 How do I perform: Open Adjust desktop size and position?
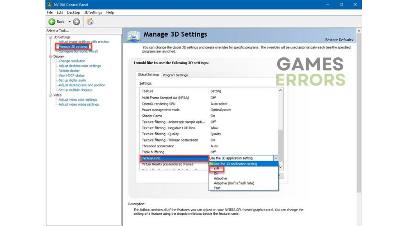tap(82, 85)
